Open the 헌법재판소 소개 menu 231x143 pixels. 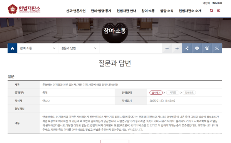[x=190, y=11]
